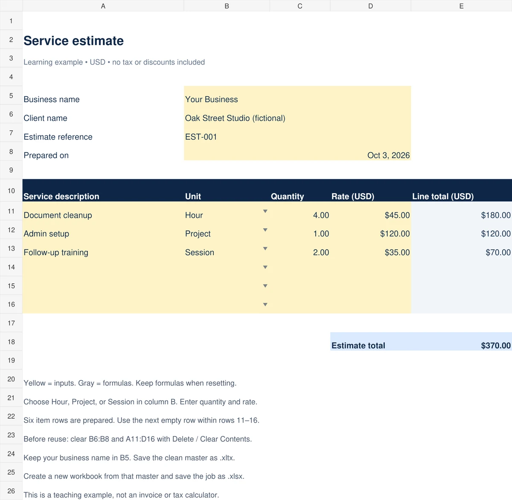Select the line total cell $180.00

462,211
